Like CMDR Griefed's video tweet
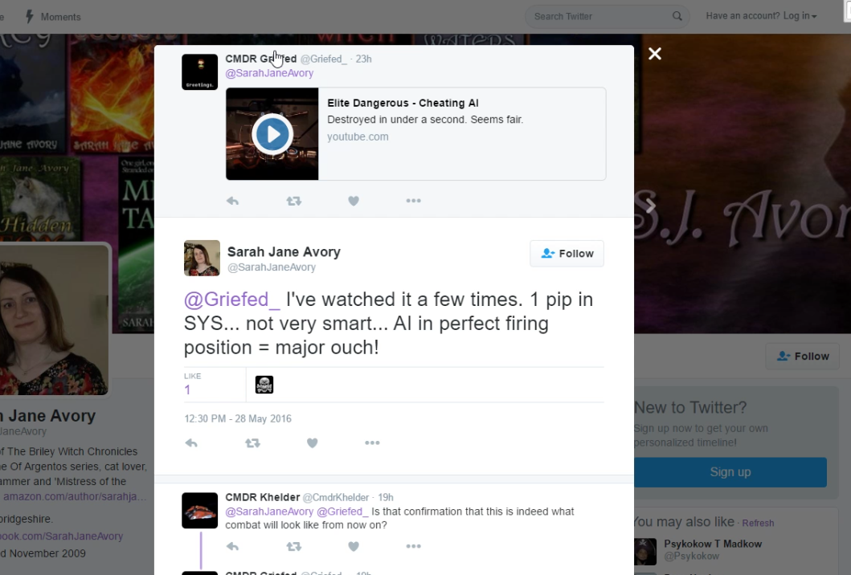The image size is (851, 575). click(x=354, y=201)
